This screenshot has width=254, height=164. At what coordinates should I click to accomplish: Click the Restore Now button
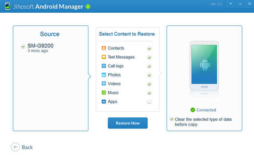(x=128, y=123)
